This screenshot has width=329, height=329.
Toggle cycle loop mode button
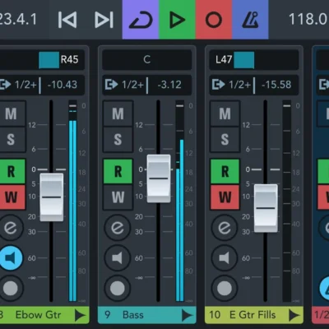tap(141, 20)
